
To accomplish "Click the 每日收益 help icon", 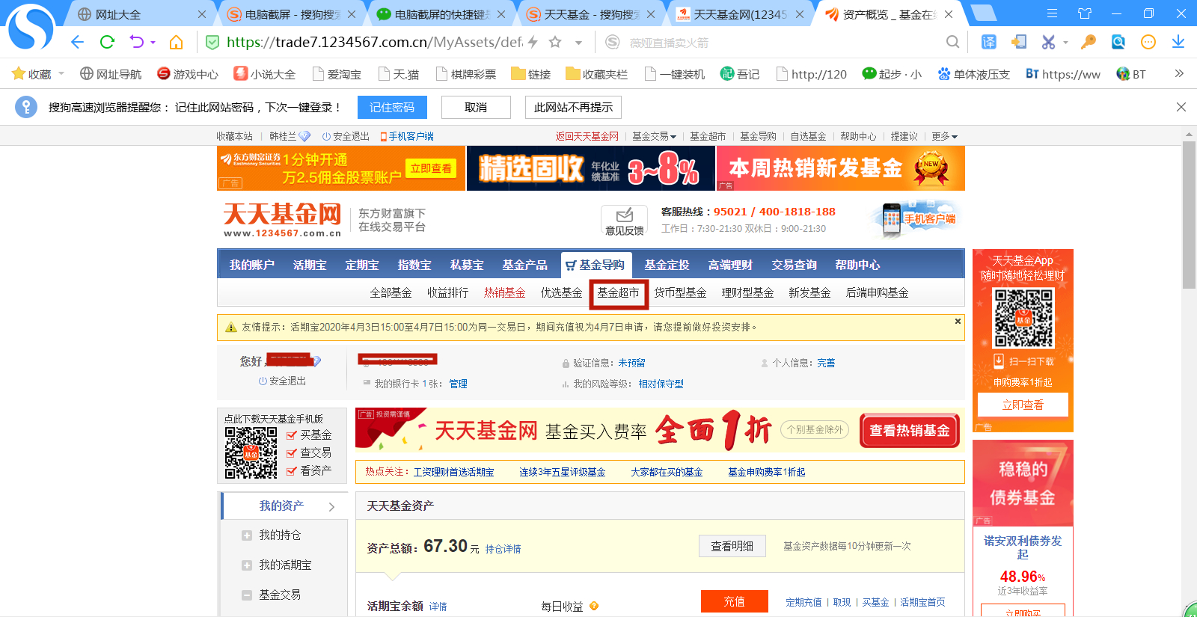I will tap(594, 606).
